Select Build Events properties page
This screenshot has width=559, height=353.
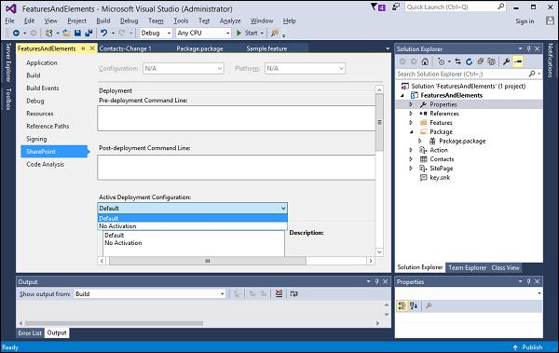[x=43, y=88]
